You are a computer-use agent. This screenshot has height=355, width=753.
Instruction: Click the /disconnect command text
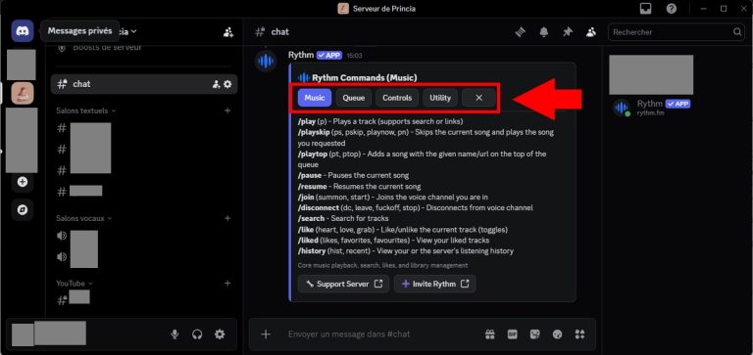tap(318, 208)
